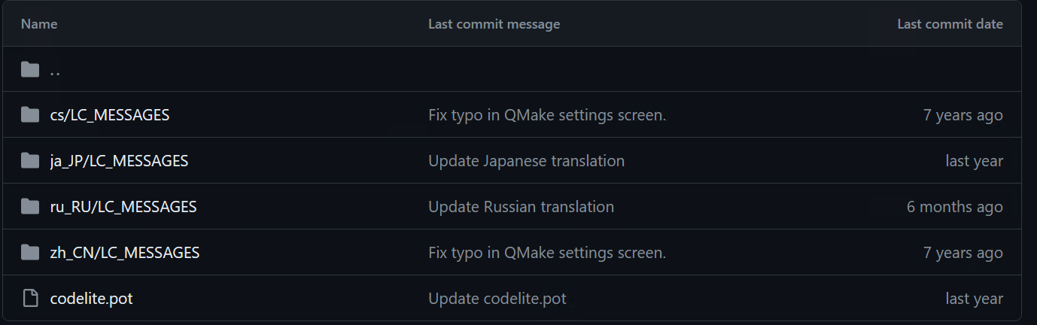Open the ja_JP/LC_MESSAGES folder
The image size is (1037, 325).
(x=119, y=161)
